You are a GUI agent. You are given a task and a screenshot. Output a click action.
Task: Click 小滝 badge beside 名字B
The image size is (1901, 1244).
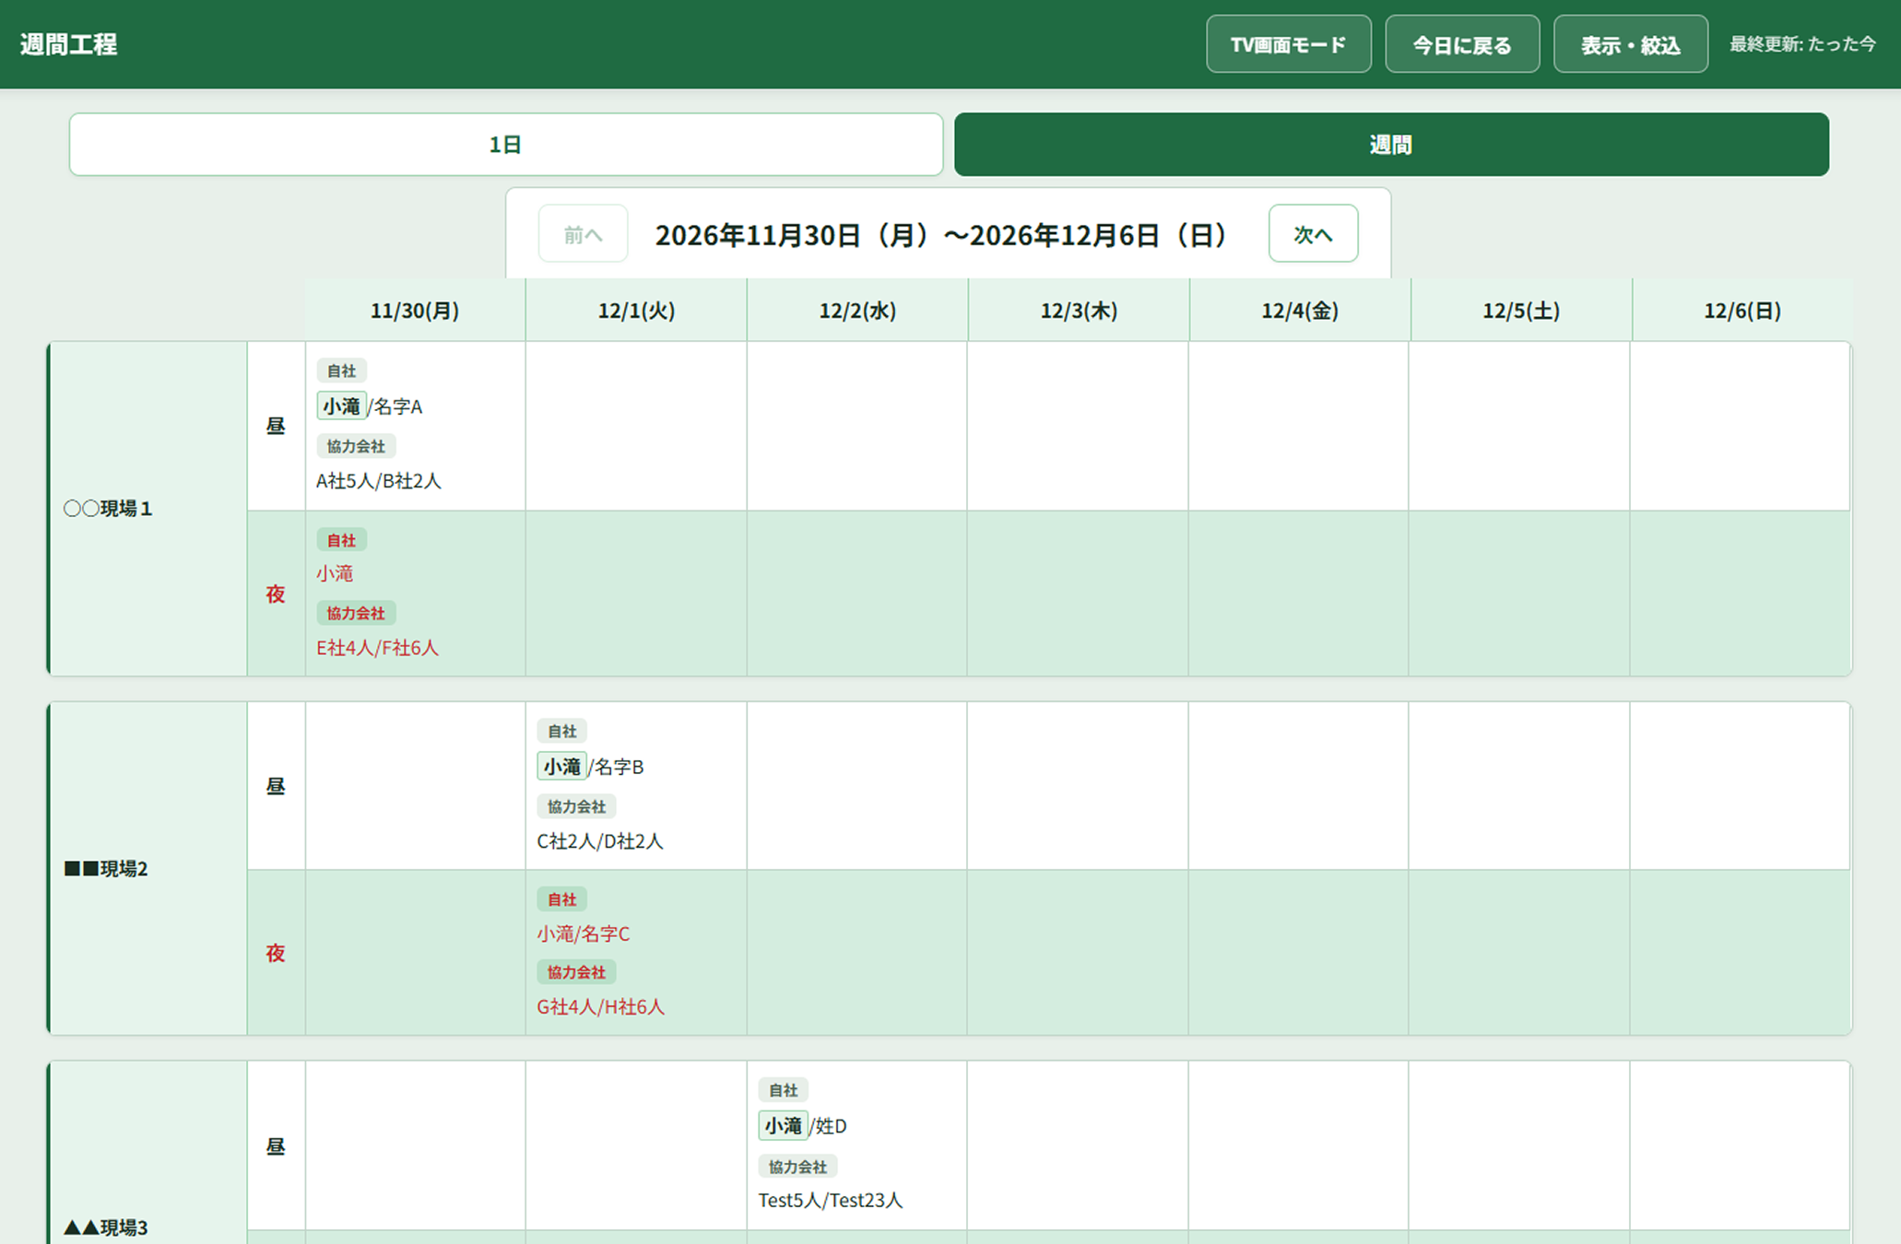561,766
